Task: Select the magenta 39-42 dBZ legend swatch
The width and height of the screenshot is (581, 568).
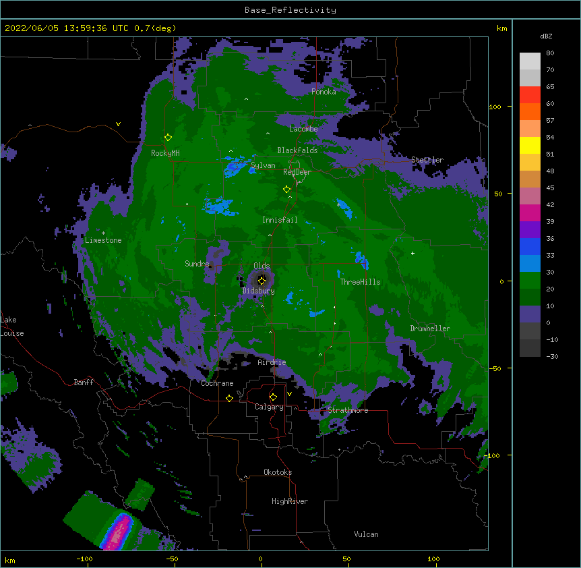Action: click(530, 212)
